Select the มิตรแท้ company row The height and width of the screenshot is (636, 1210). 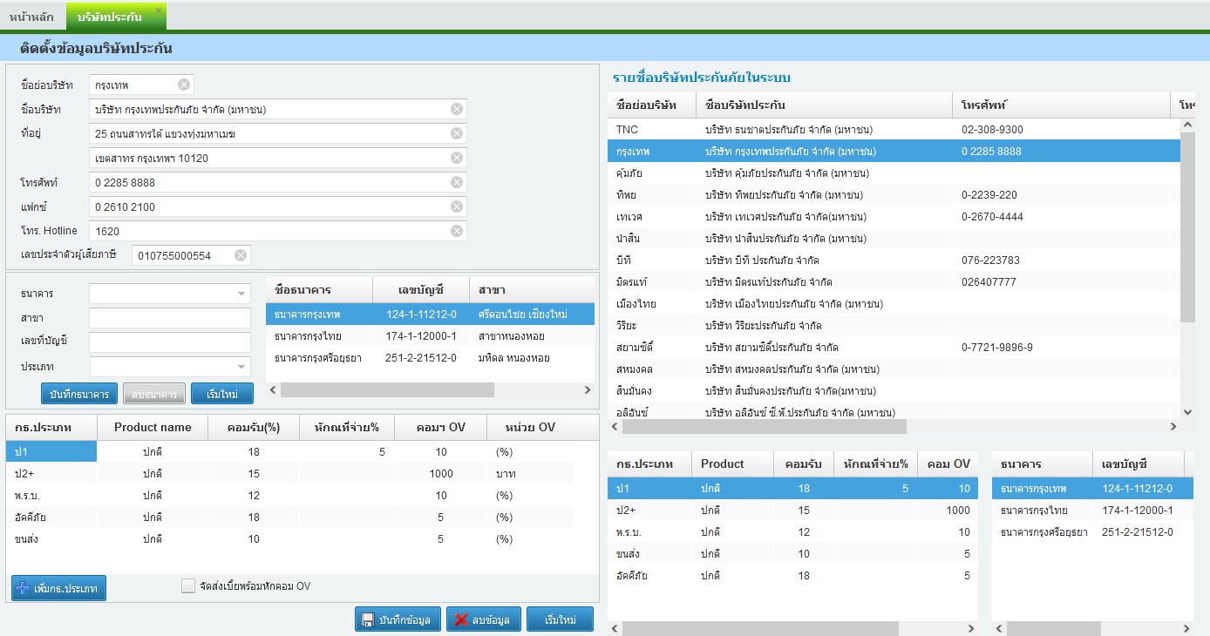click(x=894, y=281)
